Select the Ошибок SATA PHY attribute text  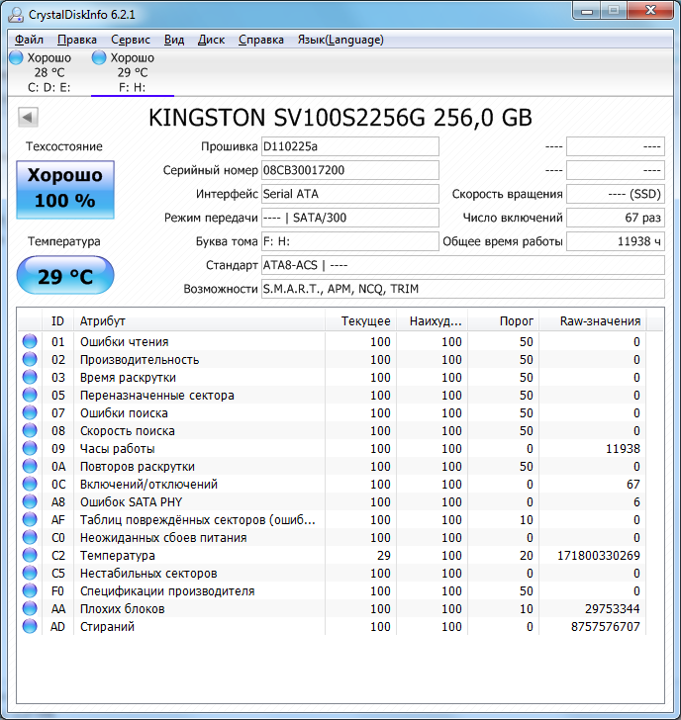pyautogui.click(x=131, y=502)
